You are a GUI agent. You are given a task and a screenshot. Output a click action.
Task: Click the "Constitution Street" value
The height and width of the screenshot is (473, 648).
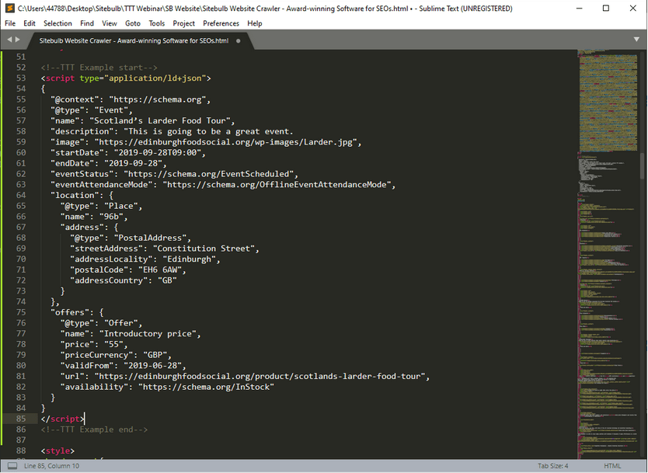point(204,249)
